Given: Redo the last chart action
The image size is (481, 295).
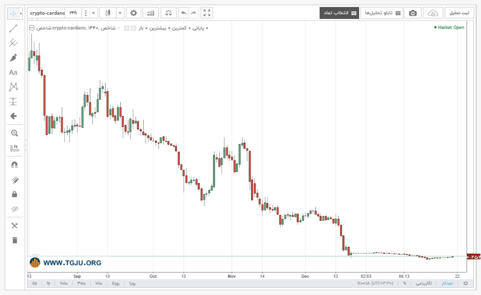Looking at the screenshot, I should coord(193,13).
